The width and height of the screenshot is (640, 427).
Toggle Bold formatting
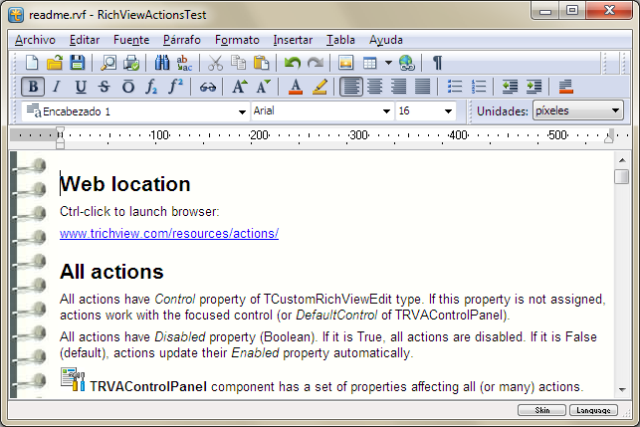pyautogui.click(x=32, y=87)
